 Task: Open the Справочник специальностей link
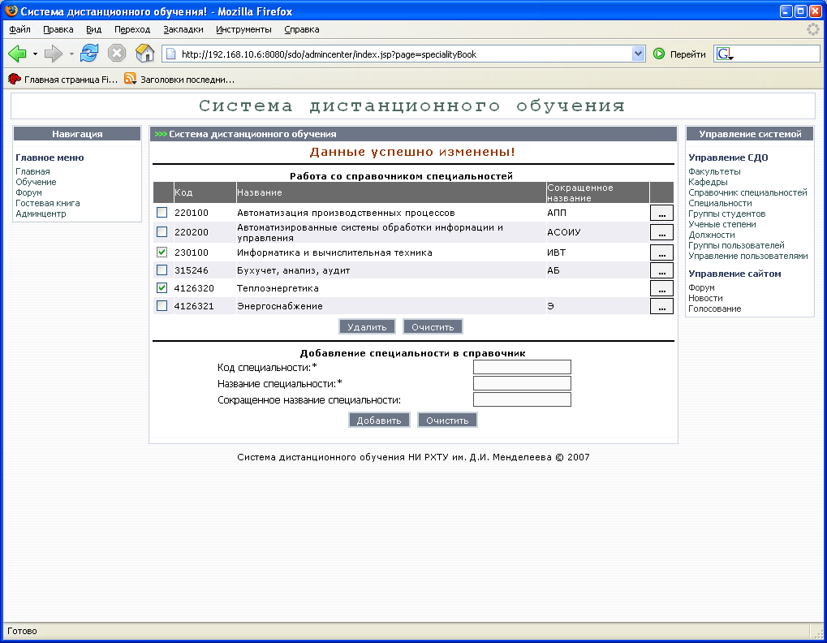click(x=747, y=192)
